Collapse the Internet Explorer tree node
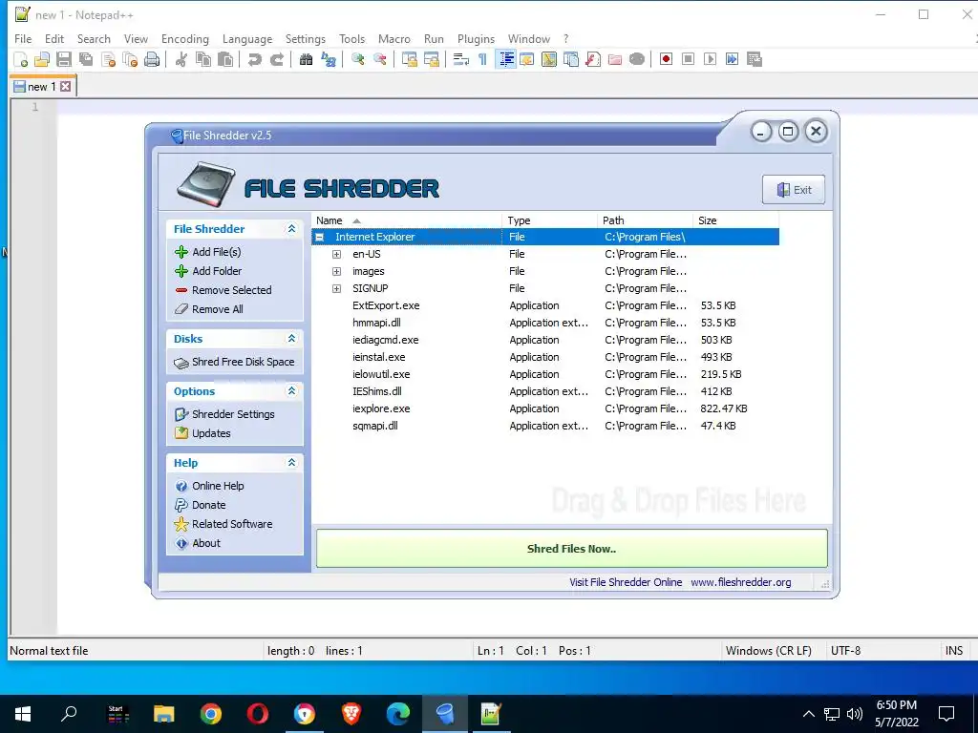Viewport: 978px width, 733px height. (x=319, y=237)
